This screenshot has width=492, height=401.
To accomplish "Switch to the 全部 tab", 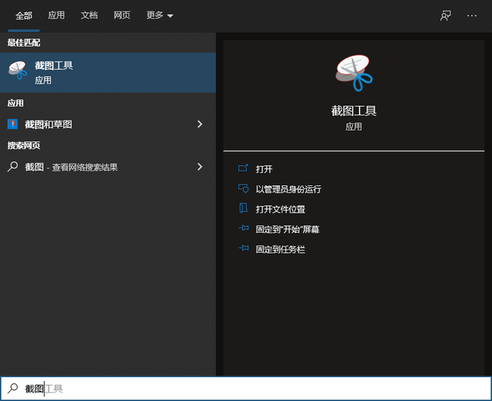I will click(x=24, y=15).
